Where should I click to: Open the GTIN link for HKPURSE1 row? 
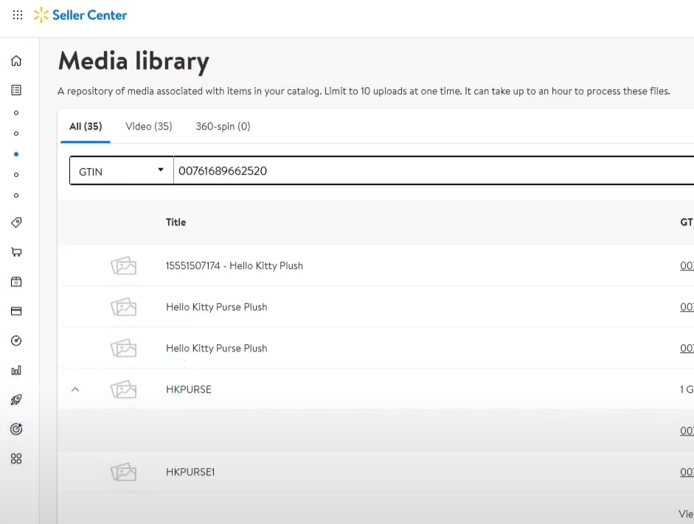click(x=687, y=472)
